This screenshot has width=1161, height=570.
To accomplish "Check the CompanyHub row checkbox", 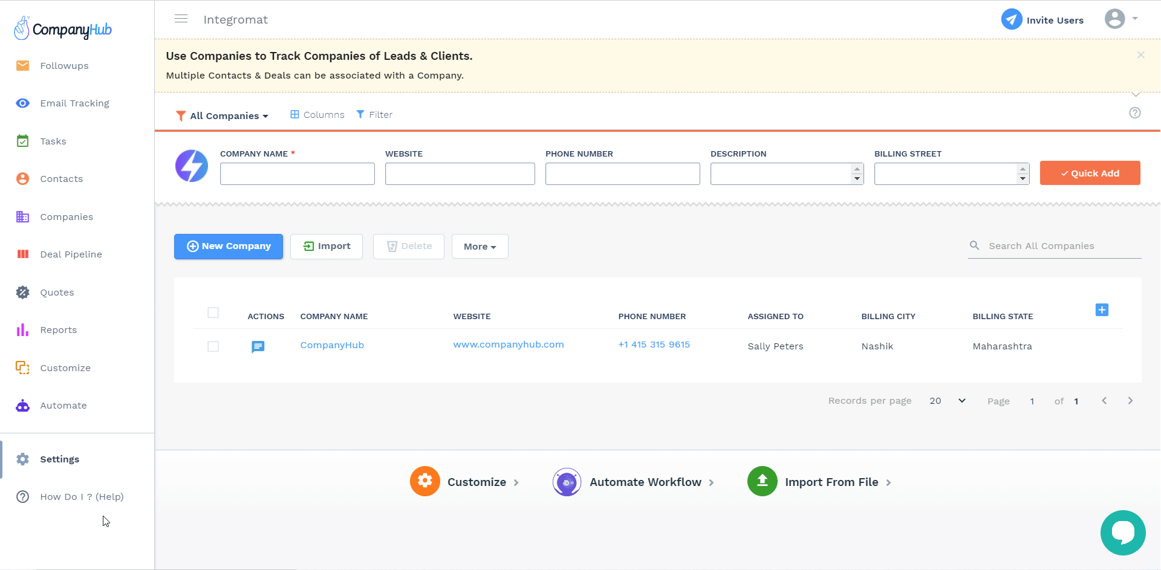I will pos(213,346).
